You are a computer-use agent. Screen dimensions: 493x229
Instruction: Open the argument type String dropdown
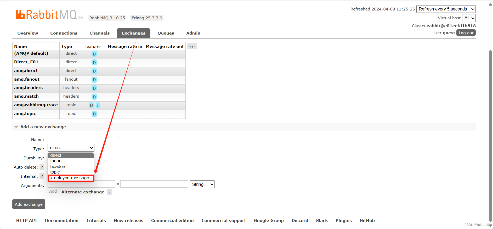pos(202,184)
